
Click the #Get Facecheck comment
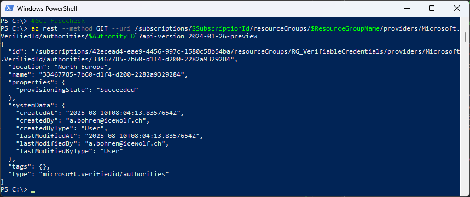point(57,21)
